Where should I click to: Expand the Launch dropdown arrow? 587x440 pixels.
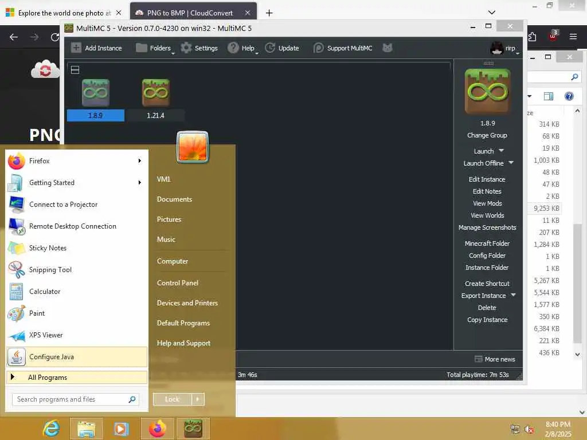(502, 151)
